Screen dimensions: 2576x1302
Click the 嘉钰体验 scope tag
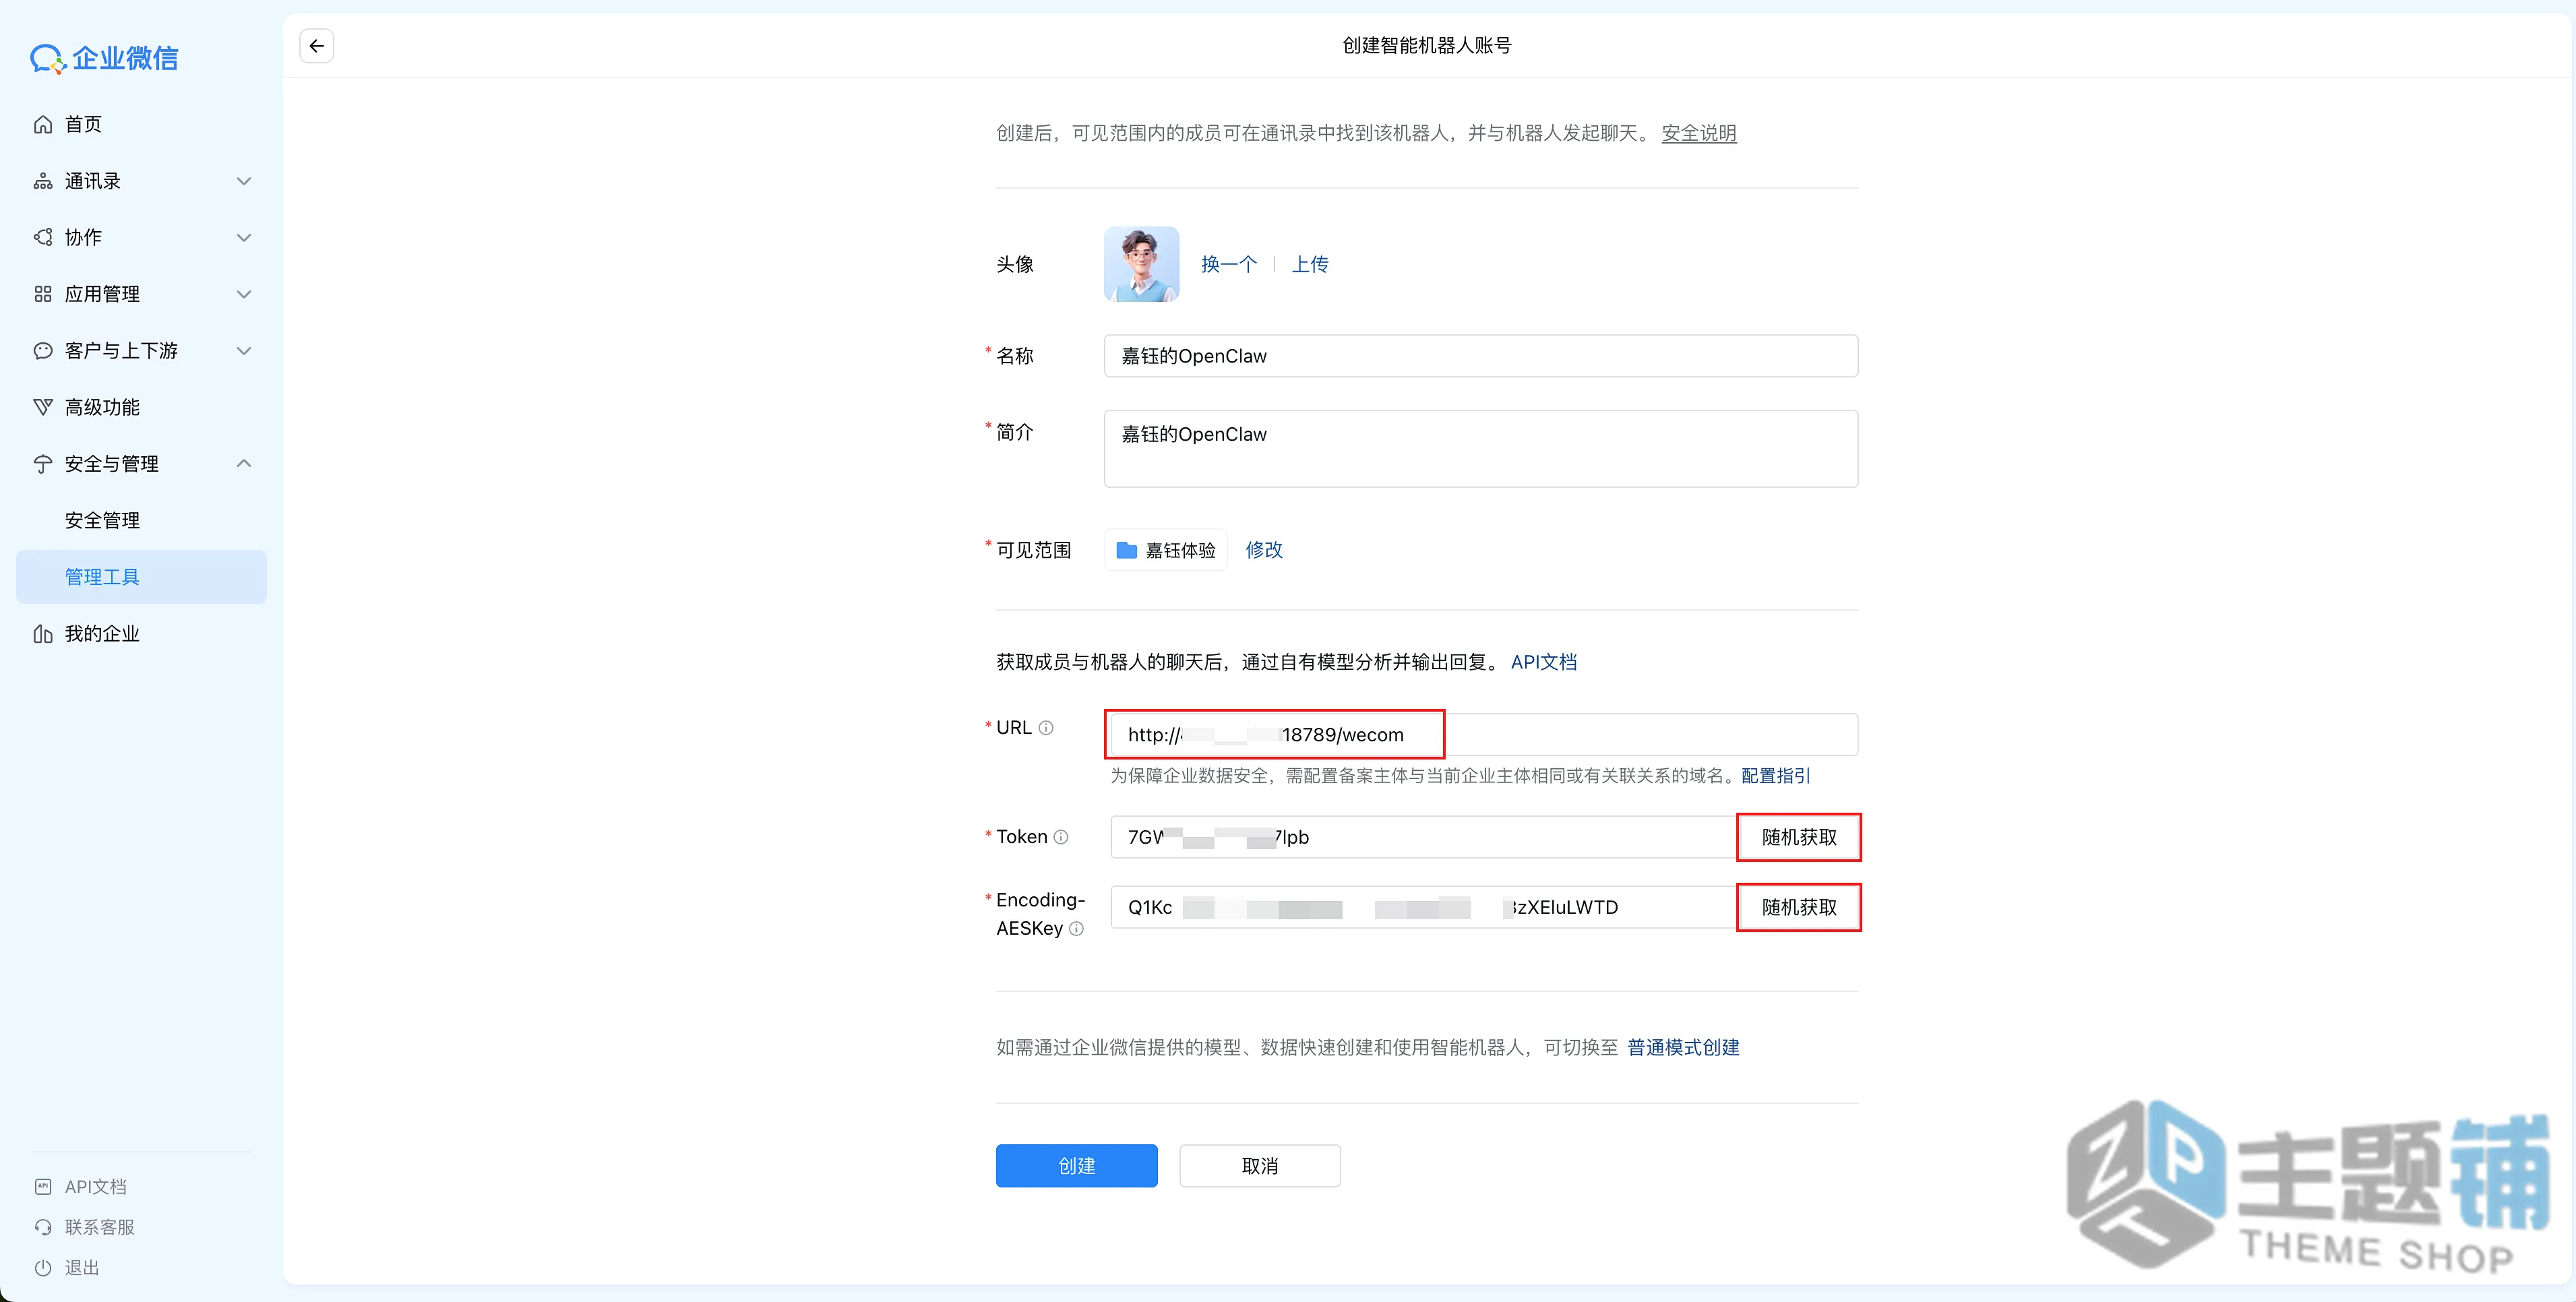coord(1166,550)
